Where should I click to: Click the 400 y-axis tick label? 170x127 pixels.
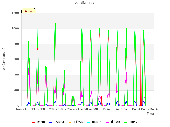[16, 75]
